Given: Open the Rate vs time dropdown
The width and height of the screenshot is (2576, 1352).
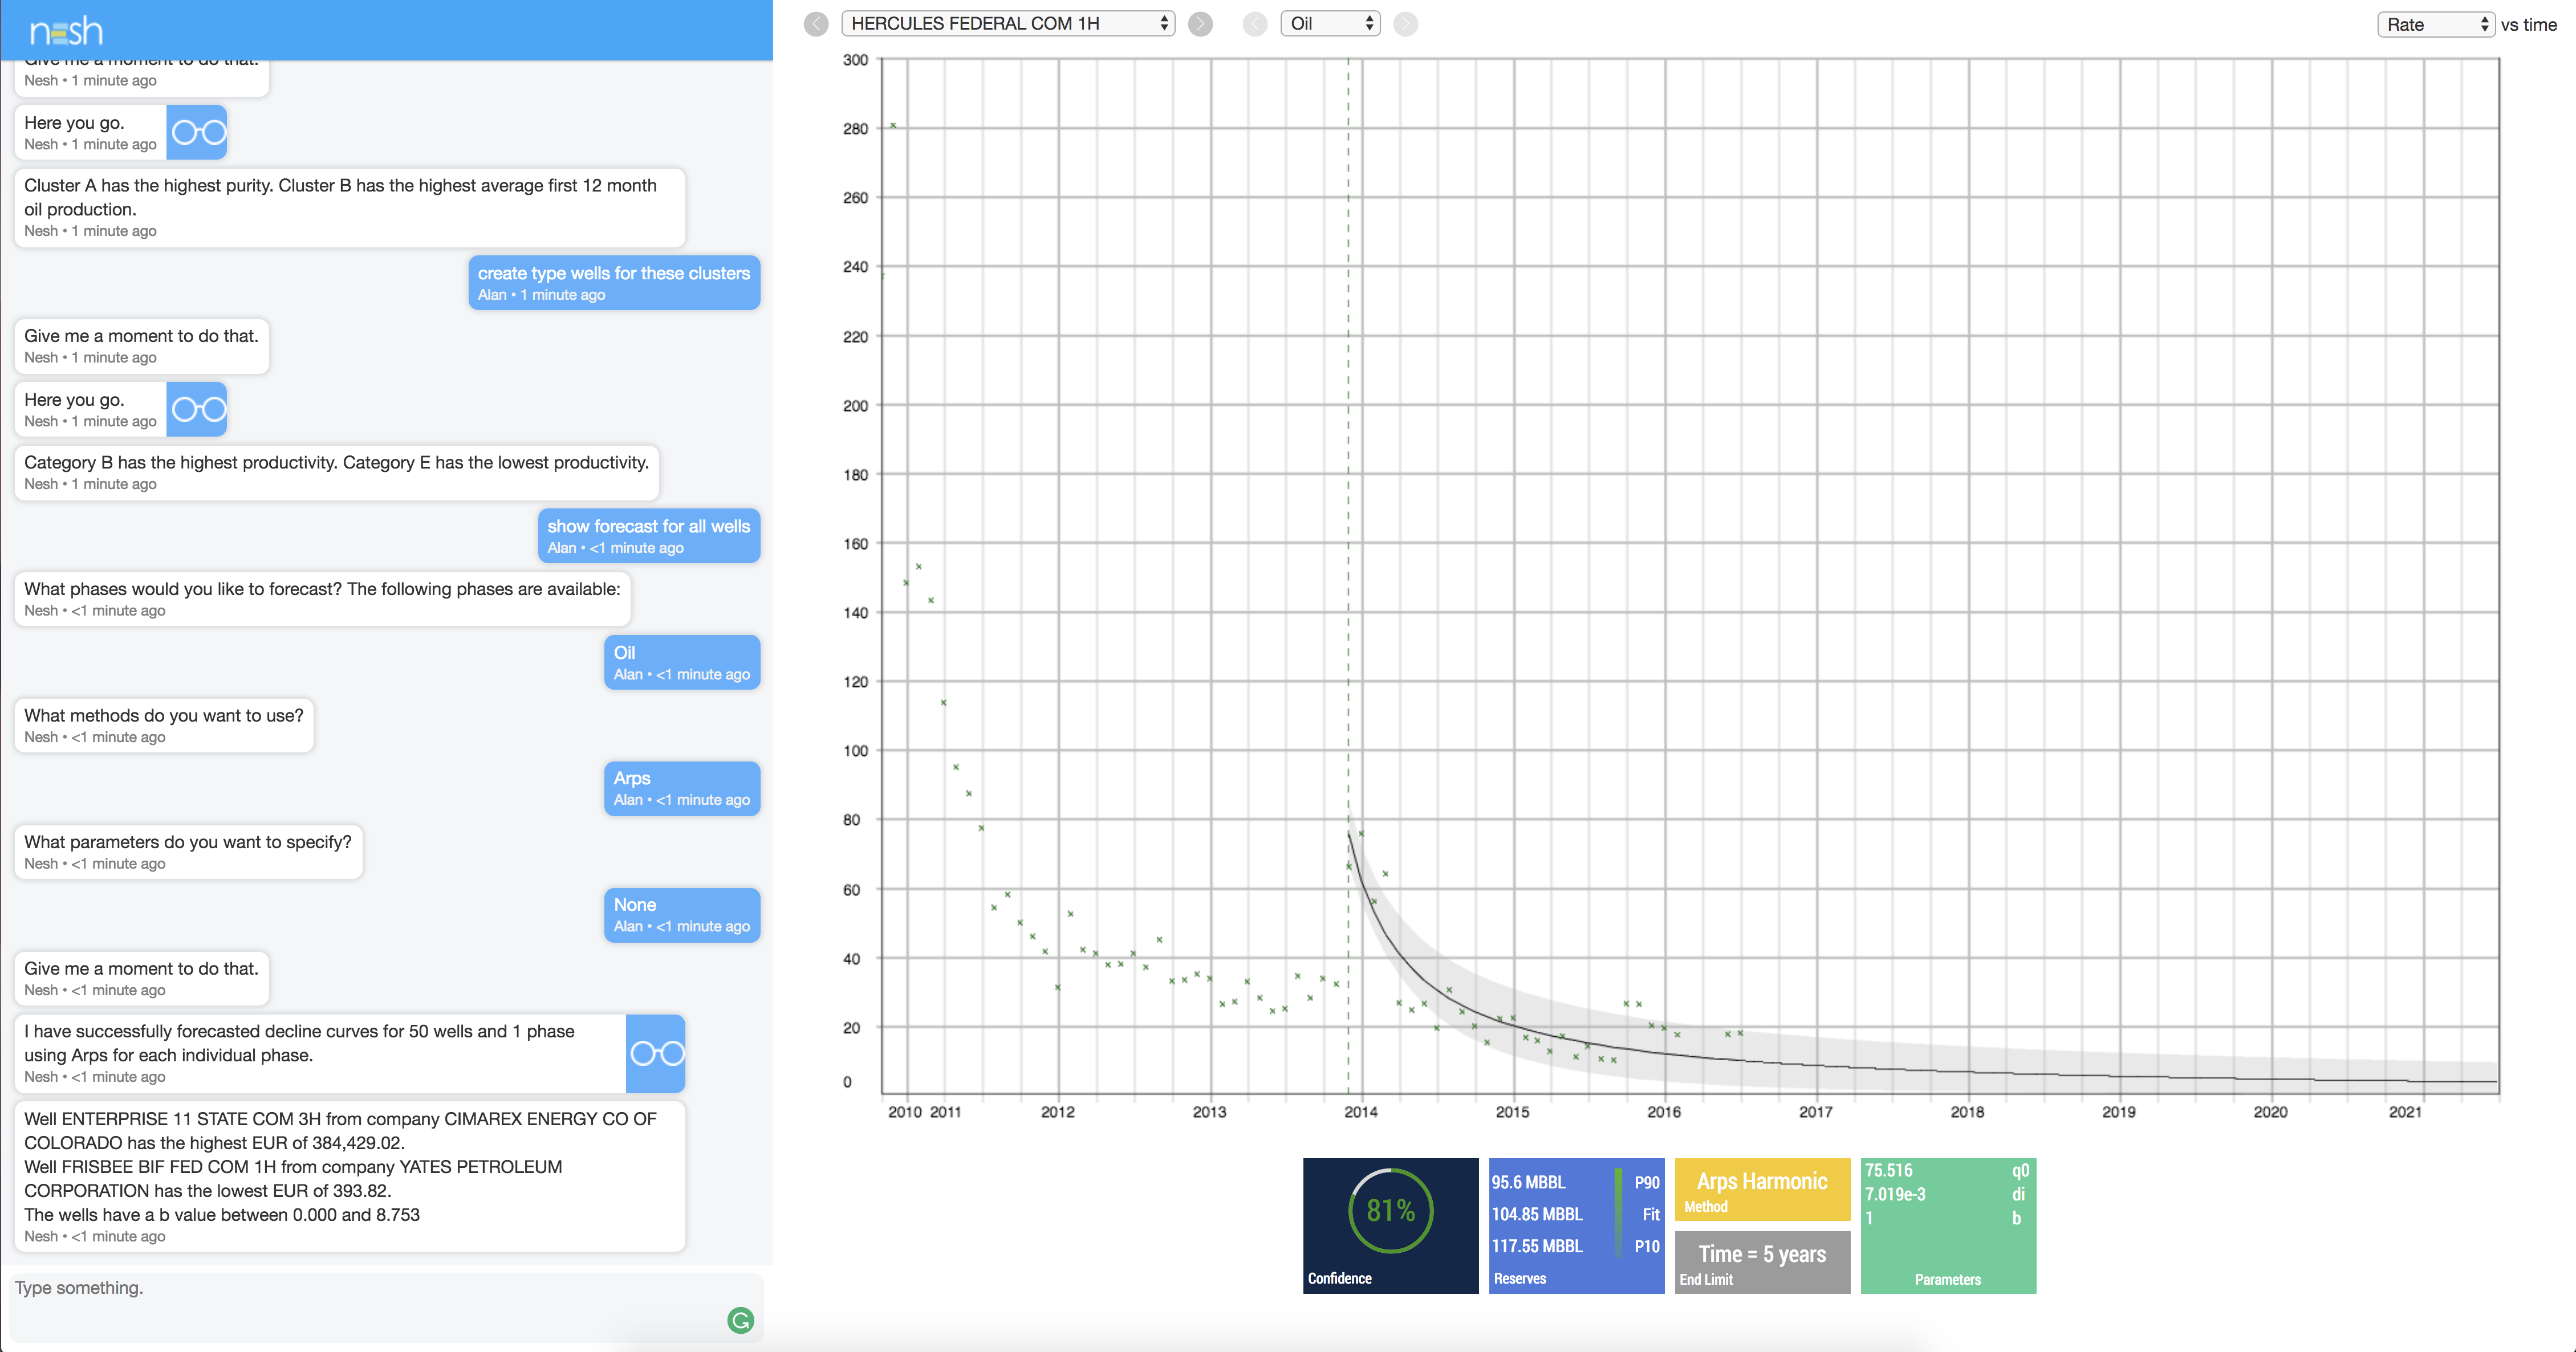Looking at the screenshot, I should click(2435, 25).
